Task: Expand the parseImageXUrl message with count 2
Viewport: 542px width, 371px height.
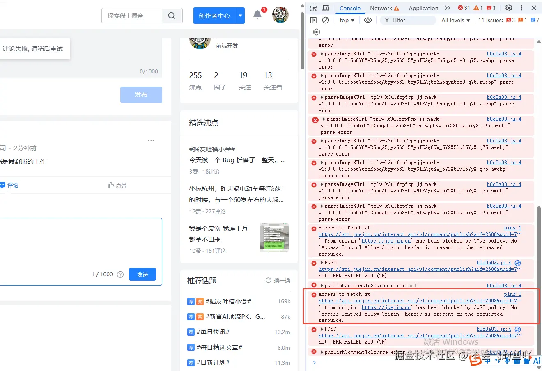Action: (x=324, y=119)
